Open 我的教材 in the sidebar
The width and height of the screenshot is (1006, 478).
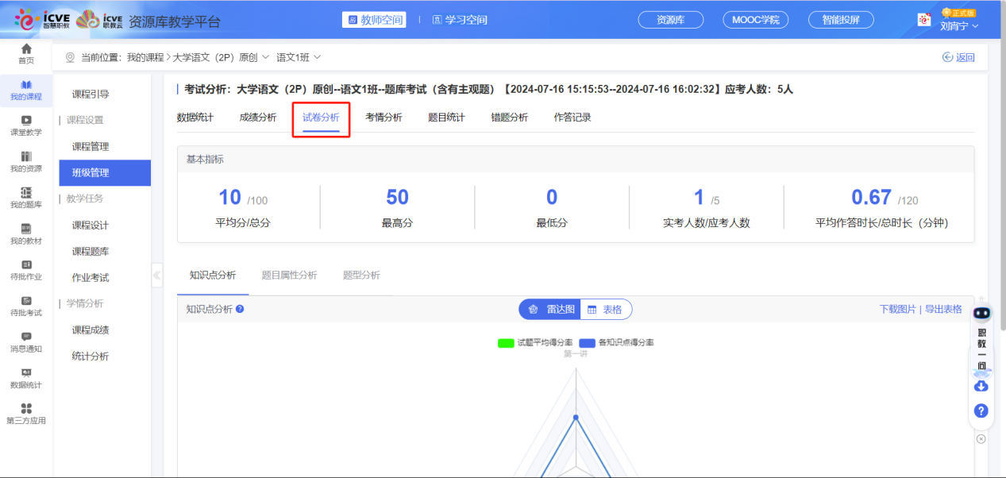26,233
